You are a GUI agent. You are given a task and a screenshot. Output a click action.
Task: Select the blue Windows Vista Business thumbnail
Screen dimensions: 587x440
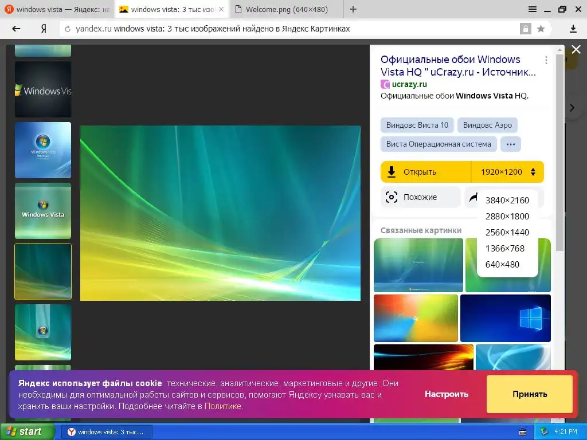[x=42, y=150]
